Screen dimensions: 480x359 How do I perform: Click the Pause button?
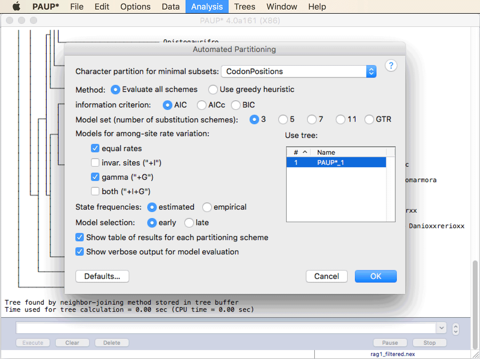coord(390,343)
